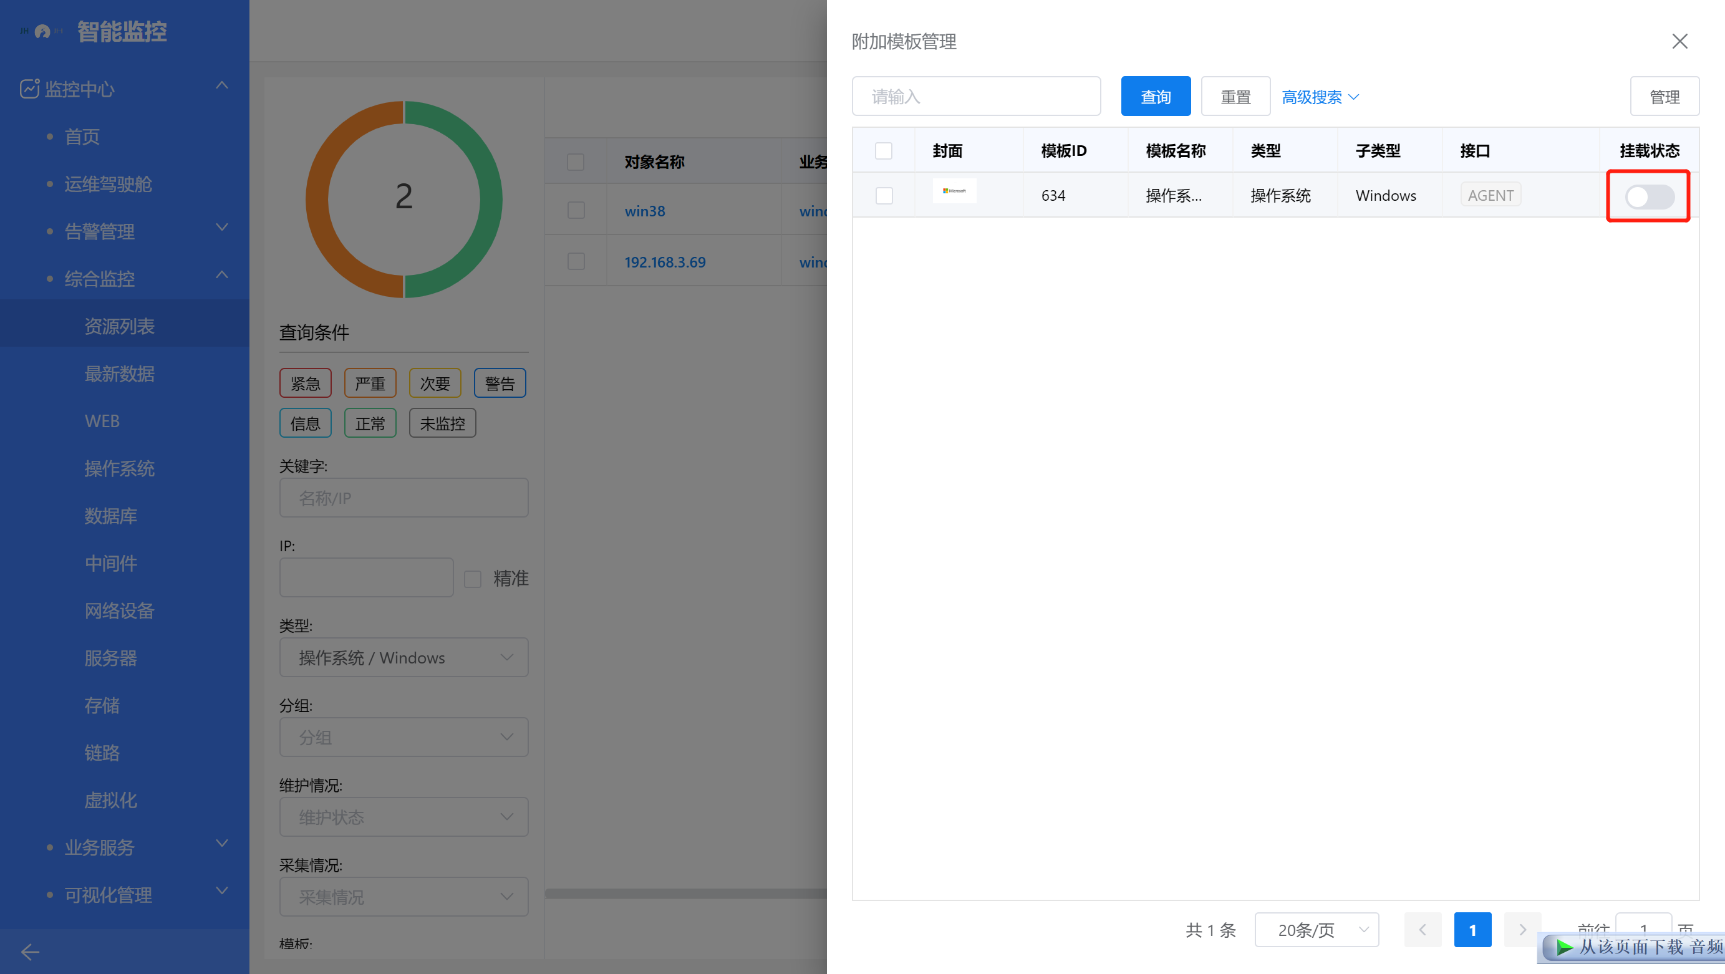Go to next page arrow in pagination
This screenshot has width=1725, height=974.
1522,929
